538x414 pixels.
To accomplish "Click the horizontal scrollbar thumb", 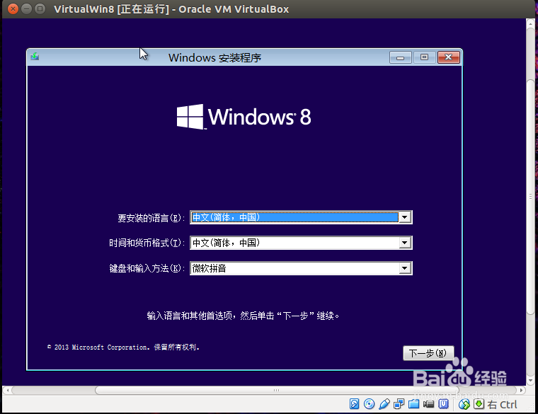I will tap(277, 391).
